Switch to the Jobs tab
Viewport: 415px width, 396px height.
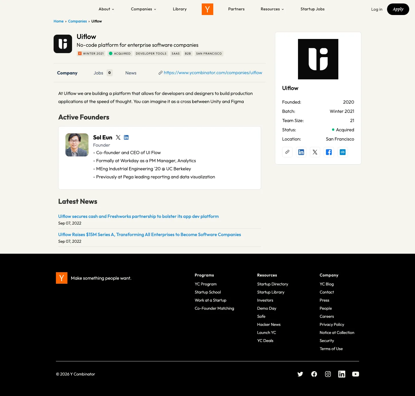pyautogui.click(x=103, y=73)
